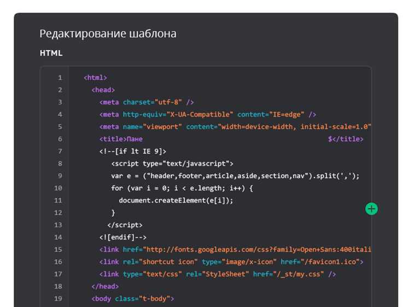Click the <!--[if lt IE 9]> comment
Screen dimensions: 410x307
point(133,151)
